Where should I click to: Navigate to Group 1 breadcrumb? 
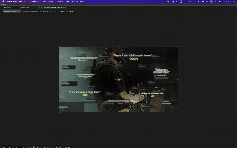pos(63,11)
